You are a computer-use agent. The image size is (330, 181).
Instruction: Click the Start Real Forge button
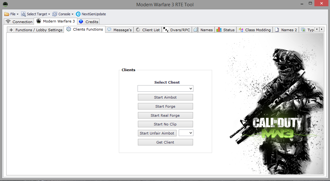(x=165, y=115)
